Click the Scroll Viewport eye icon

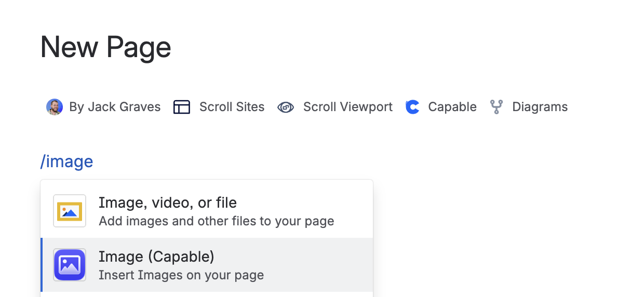tap(286, 107)
